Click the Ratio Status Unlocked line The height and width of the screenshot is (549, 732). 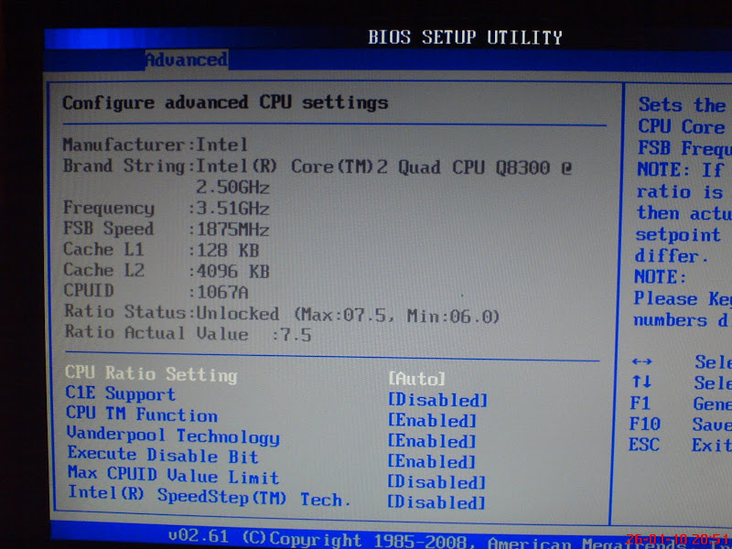click(x=282, y=314)
